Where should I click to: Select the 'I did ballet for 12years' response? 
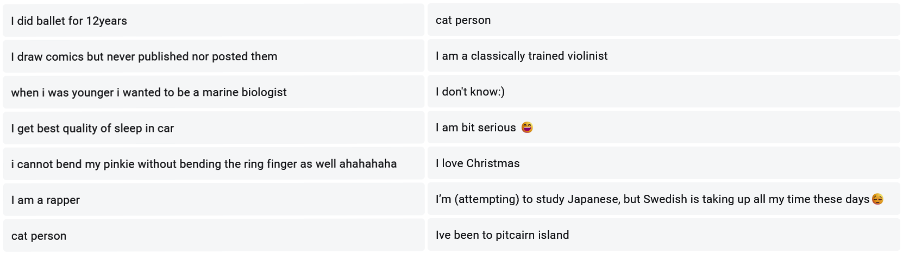[x=69, y=21]
